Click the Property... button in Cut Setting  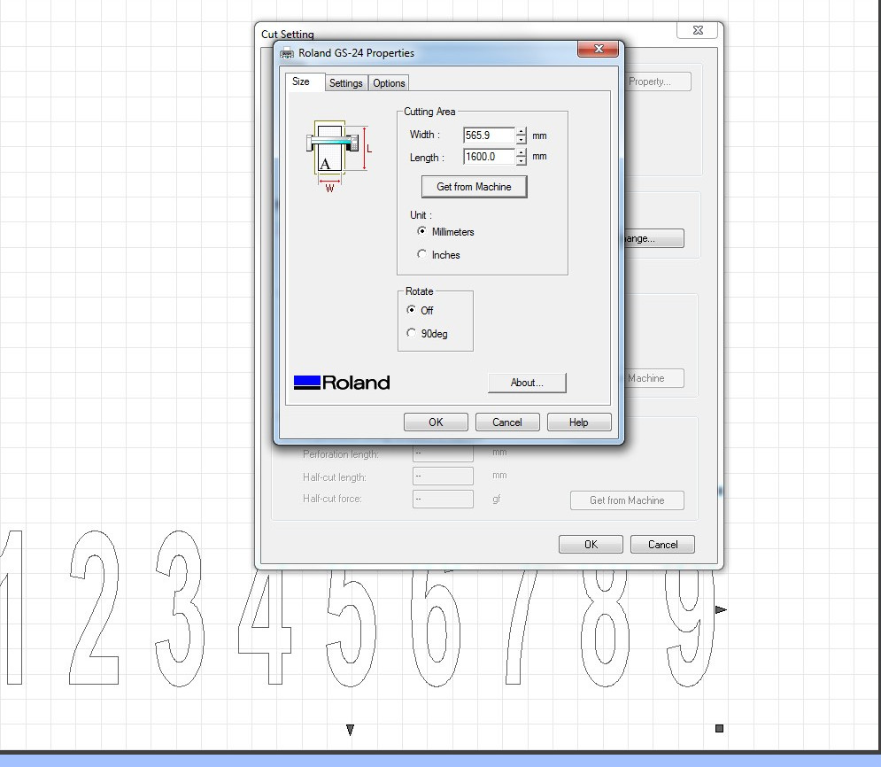656,81
